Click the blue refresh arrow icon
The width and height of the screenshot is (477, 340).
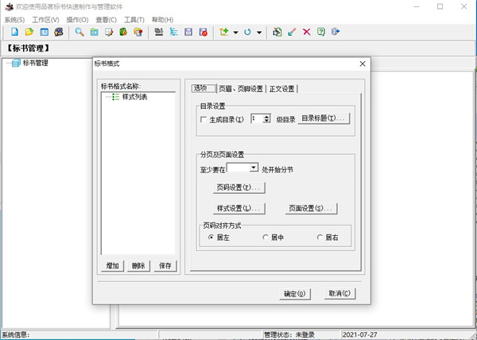[x=247, y=32]
